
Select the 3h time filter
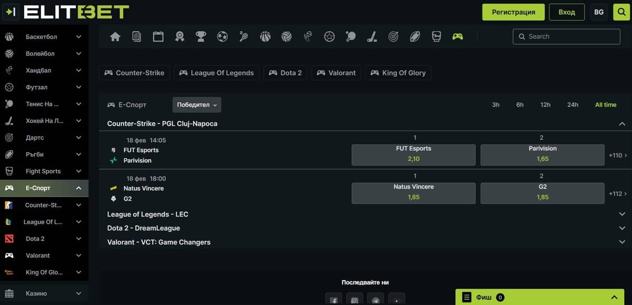tap(496, 105)
